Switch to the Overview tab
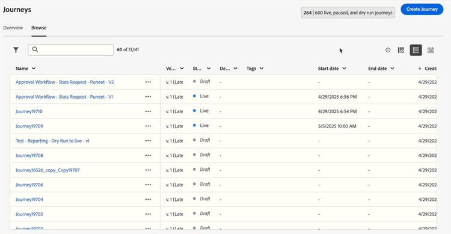Image resolution: width=451 pixels, height=234 pixels. tap(13, 28)
